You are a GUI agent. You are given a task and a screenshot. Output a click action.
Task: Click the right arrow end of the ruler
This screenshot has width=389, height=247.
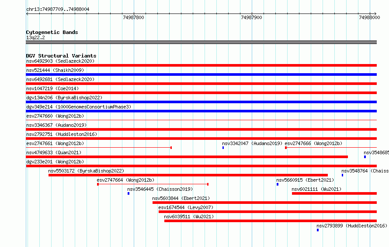coord(375,14)
